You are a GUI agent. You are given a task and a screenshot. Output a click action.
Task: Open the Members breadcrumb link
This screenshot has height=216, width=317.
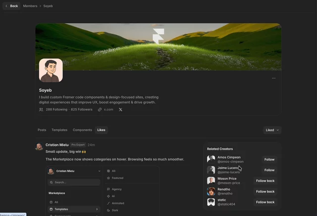pyautogui.click(x=30, y=6)
